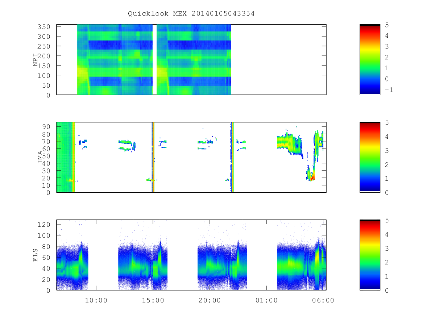This screenshot has width=435, height=326.
Task: Click the 100 tick on ELS axis
Action: pyautogui.click(x=44, y=235)
